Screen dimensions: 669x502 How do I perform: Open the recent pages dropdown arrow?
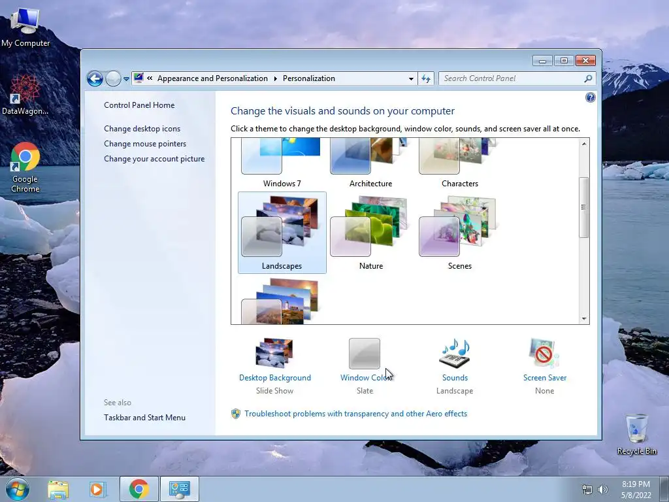tap(126, 79)
